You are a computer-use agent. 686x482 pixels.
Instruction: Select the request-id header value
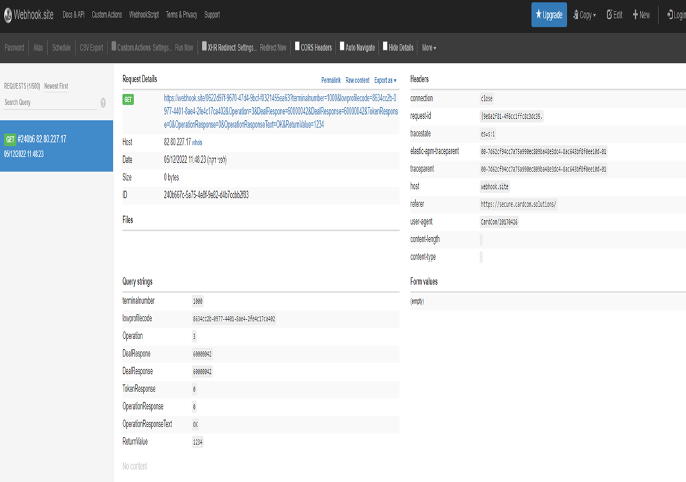pyautogui.click(x=511, y=116)
